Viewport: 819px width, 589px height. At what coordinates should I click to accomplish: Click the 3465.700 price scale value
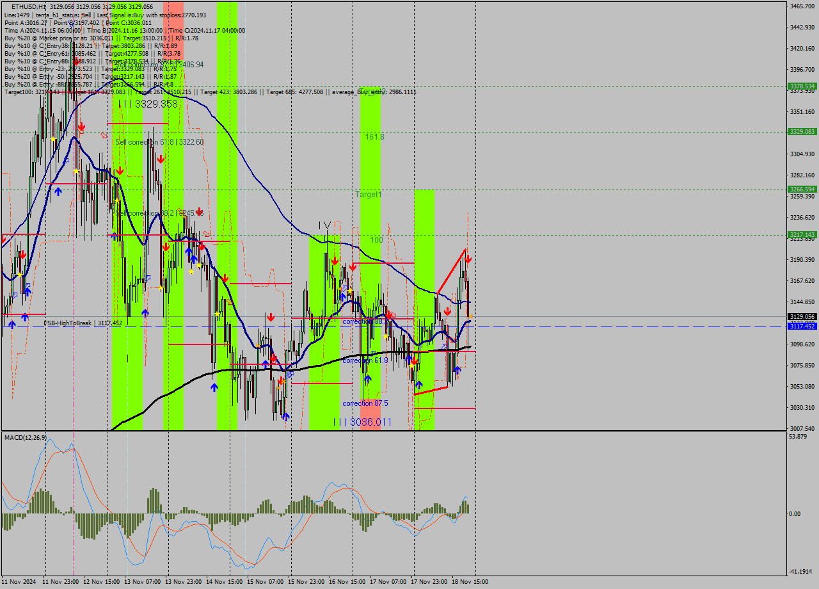coord(802,6)
